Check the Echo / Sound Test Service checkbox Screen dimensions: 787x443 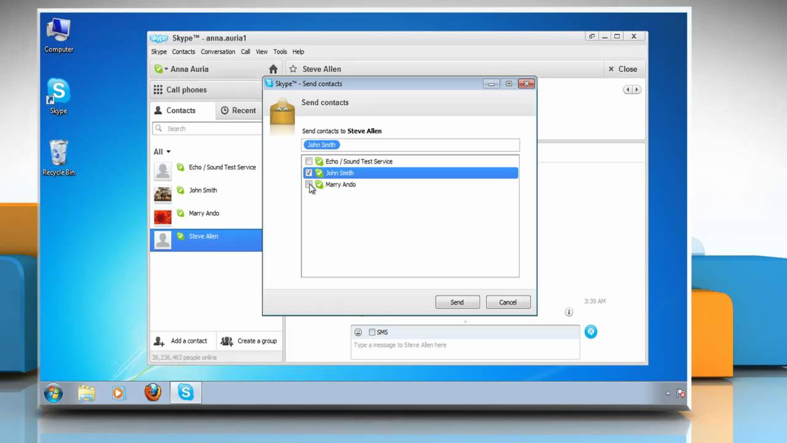click(x=309, y=161)
